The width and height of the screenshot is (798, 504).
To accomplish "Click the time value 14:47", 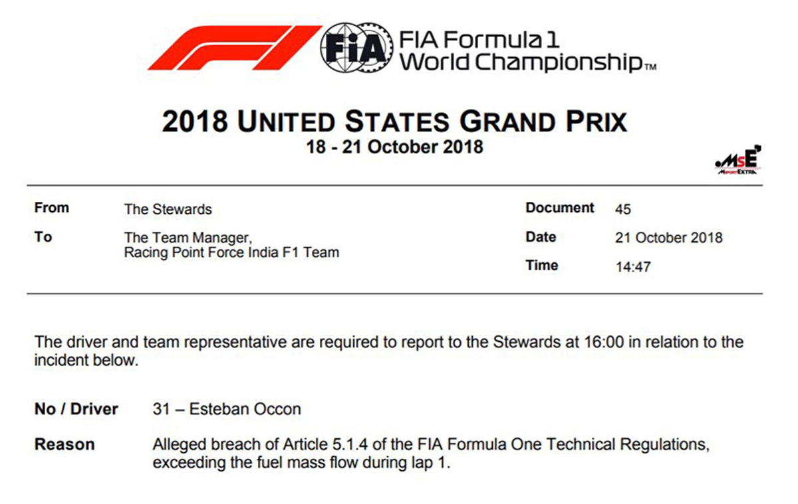I will pos(633,268).
